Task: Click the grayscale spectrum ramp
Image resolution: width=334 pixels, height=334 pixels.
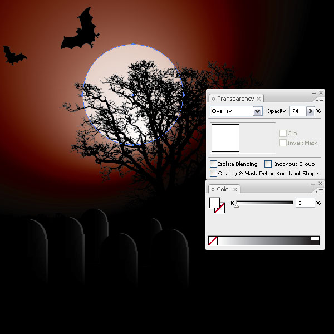Action: coord(264,240)
